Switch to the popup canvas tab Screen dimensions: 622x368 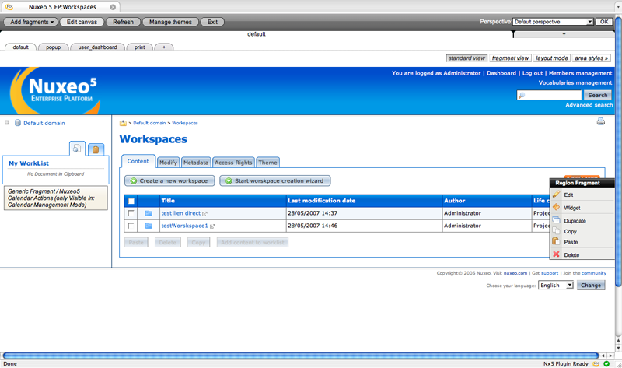pos(53,47)
